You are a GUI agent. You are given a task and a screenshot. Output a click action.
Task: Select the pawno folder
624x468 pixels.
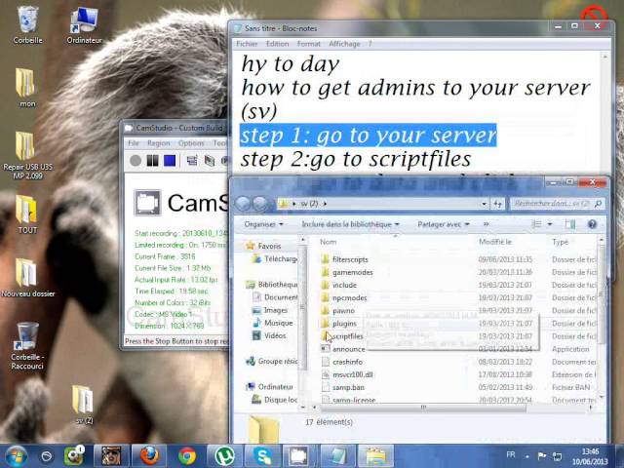point(338,310)
